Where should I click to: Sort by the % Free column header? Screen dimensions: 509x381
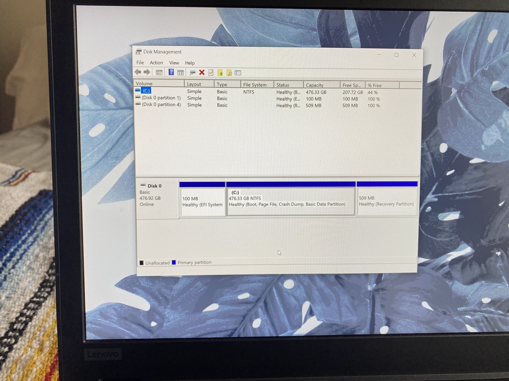(x=382, y=85)
